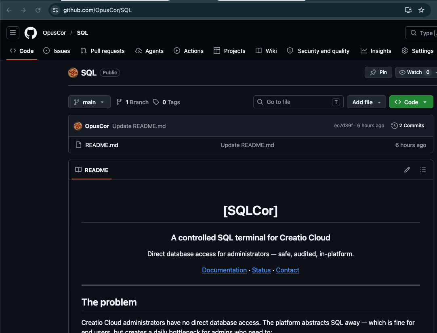Viewport: 437px width, 333px height.
Task: Open the Contact link
Action: tap(288, 270)
